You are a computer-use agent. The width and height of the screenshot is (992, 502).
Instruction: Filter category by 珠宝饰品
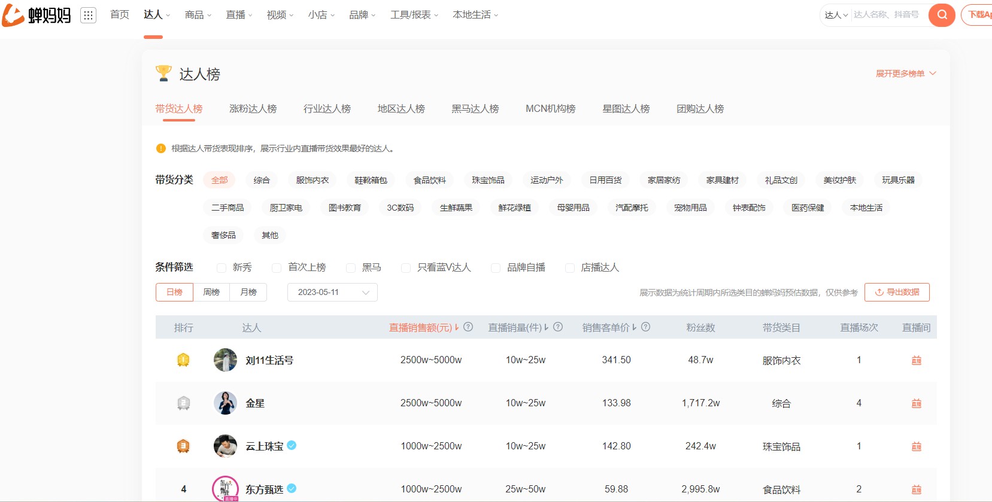click(488, 180)
